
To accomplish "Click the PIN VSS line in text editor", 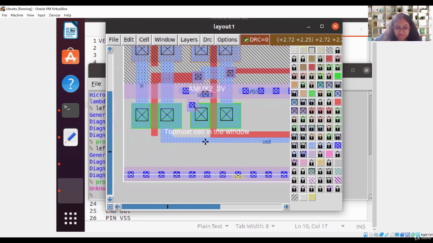I will coord(118,218).
